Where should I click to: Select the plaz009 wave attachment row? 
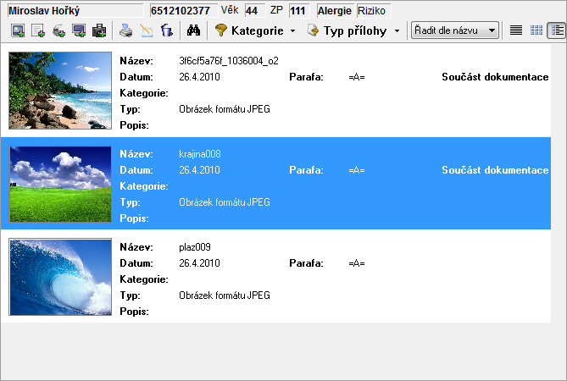[x=339, y=276]
